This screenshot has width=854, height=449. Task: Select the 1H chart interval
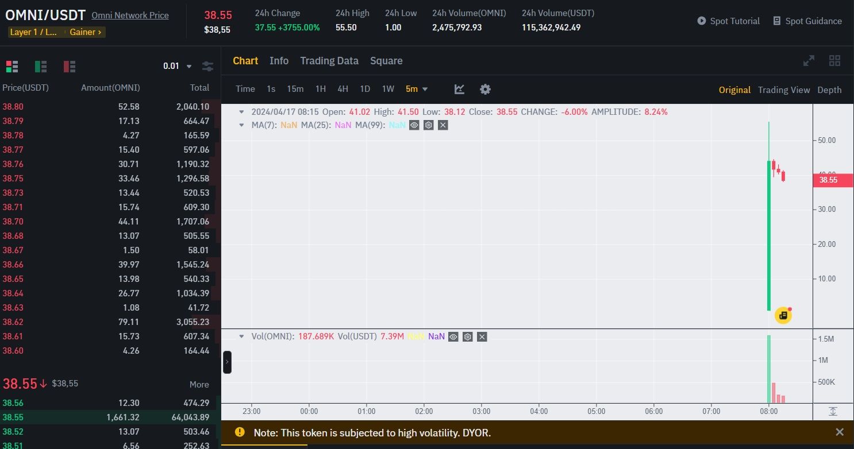[x=321, y=89]
